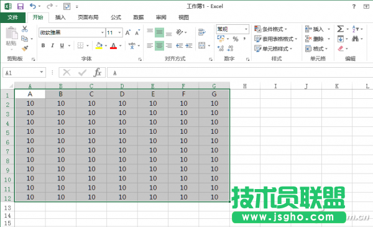The image size is (373, 227).
Task: Open the Name Box dropdown arrow
Action: [x=42, y=72]
